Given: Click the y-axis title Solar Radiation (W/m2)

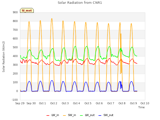Looking at the screenshot, I should pyautogui.click(x=3, y=57).
